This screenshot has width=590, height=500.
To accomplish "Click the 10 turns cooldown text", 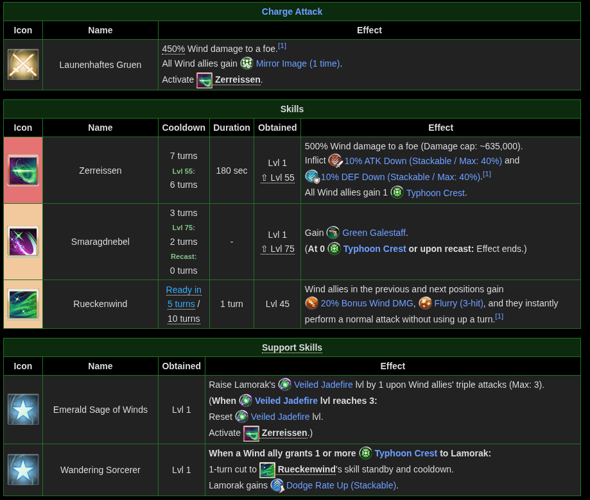I will pyautogui.click(x=184, y=319).
